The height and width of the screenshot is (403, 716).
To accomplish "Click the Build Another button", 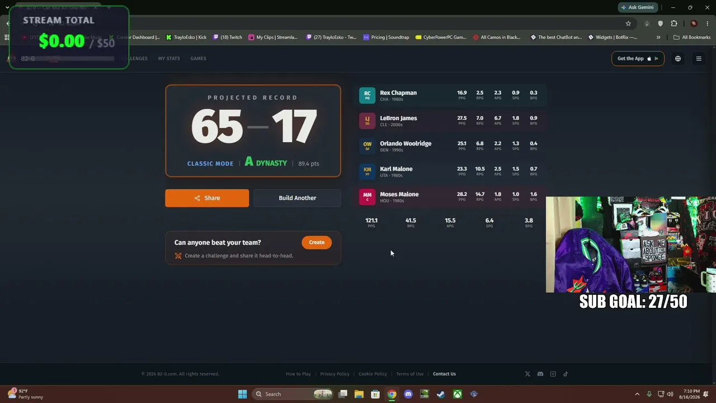I will click(297, 198).
